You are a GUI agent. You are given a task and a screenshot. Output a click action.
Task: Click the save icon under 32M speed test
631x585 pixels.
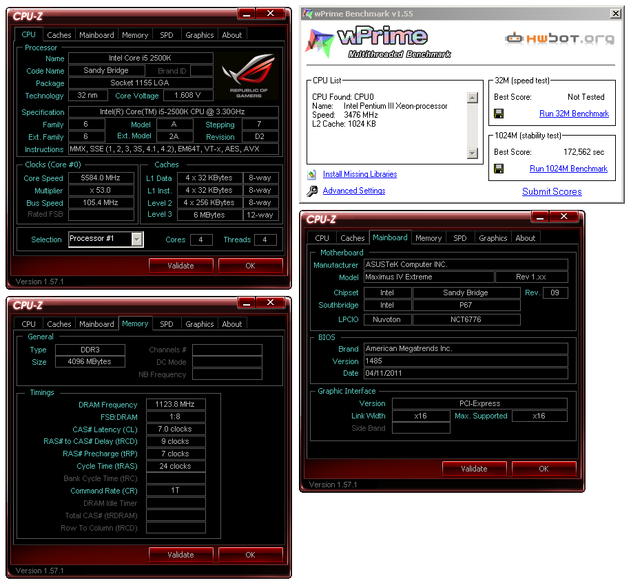[x=499, y=114]
